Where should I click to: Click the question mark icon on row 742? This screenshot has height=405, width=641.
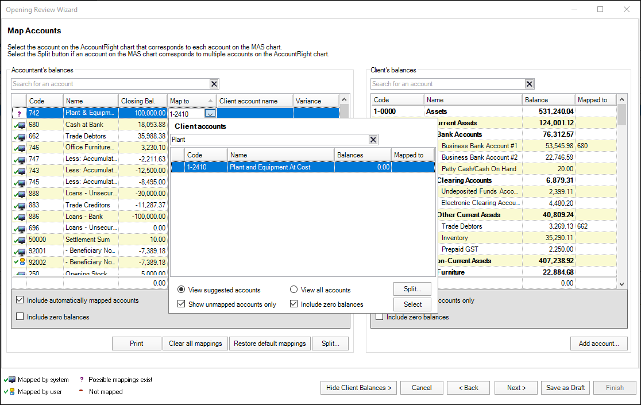(x=19, y=113)
